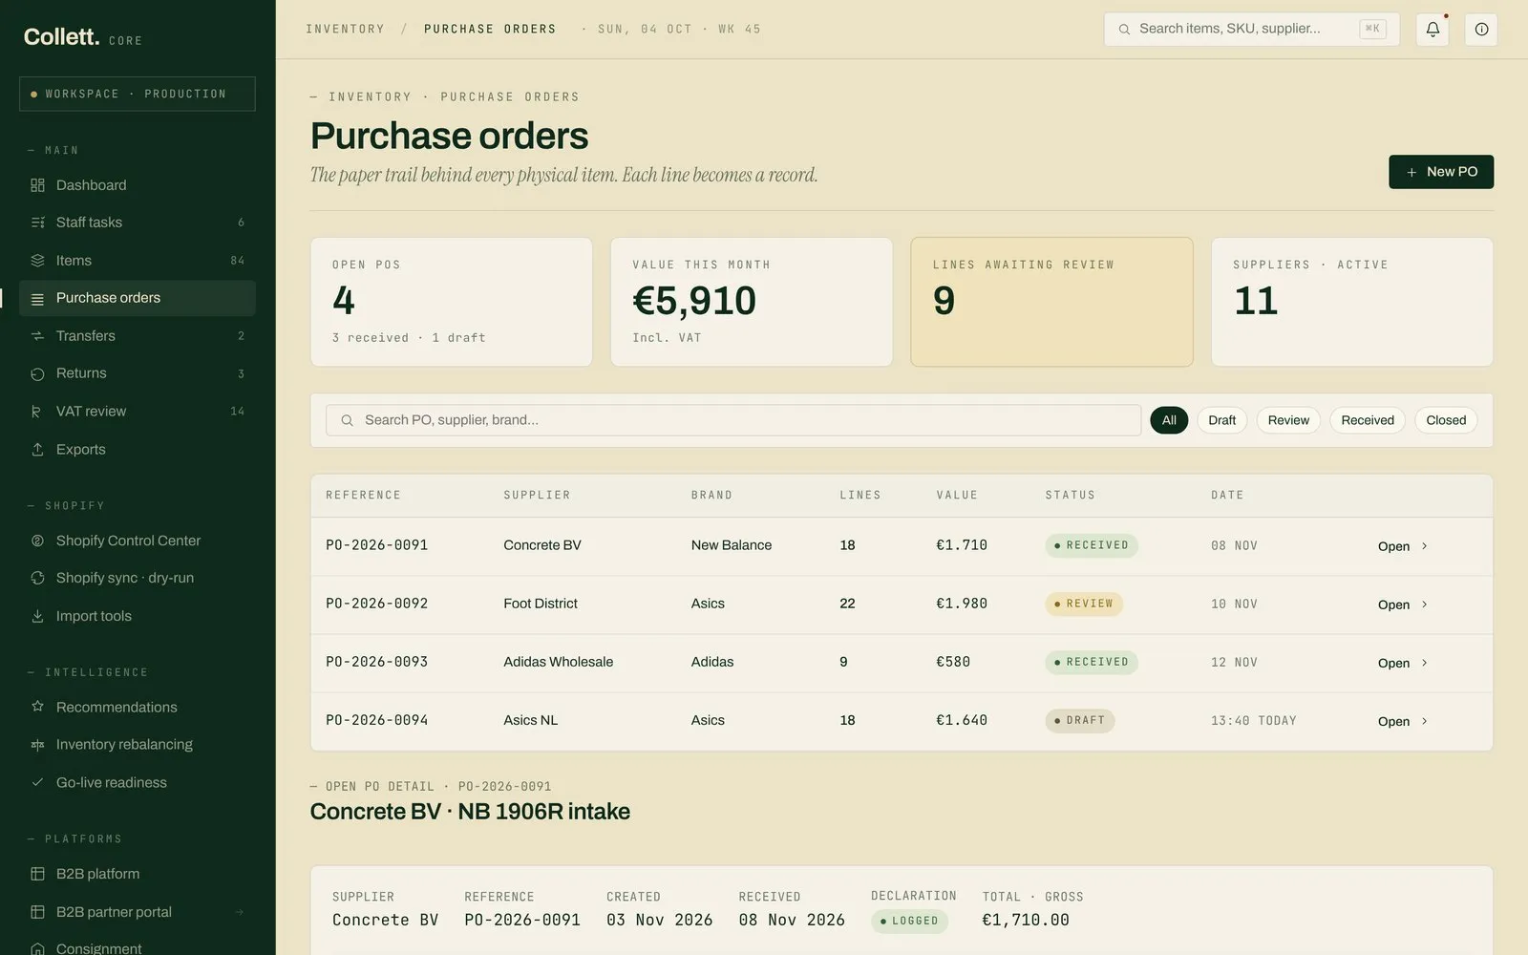
Task: Click the Items stack icon
Action: coord(37,261)
